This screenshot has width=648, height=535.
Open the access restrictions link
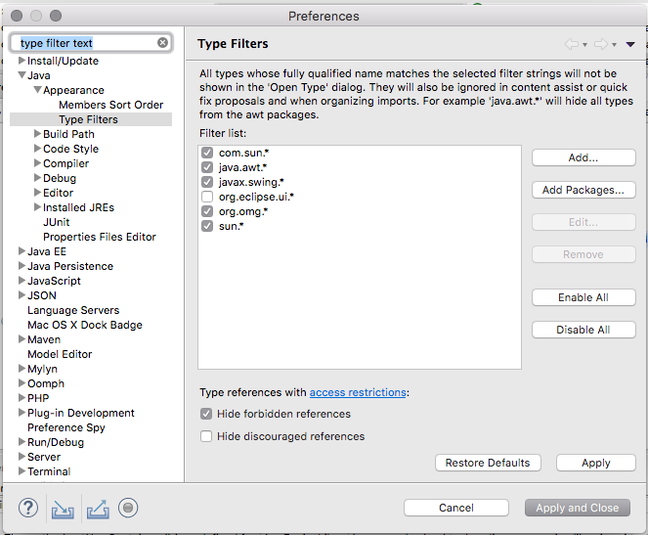point(358,392)
